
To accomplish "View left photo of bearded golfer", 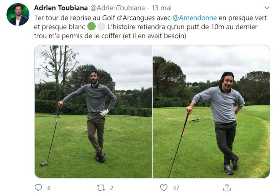I will (x=93, y=111).
